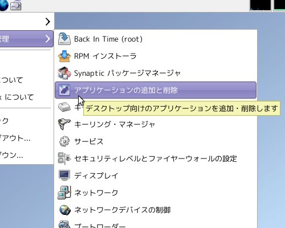285x228 pixels.
Task: Click the アプリケーションの追加と削除 icon
Action: tap(64, 90)
